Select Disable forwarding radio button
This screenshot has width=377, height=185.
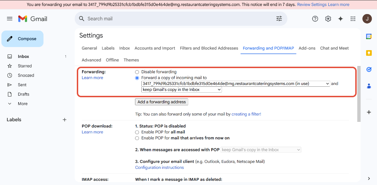(137, 72)
